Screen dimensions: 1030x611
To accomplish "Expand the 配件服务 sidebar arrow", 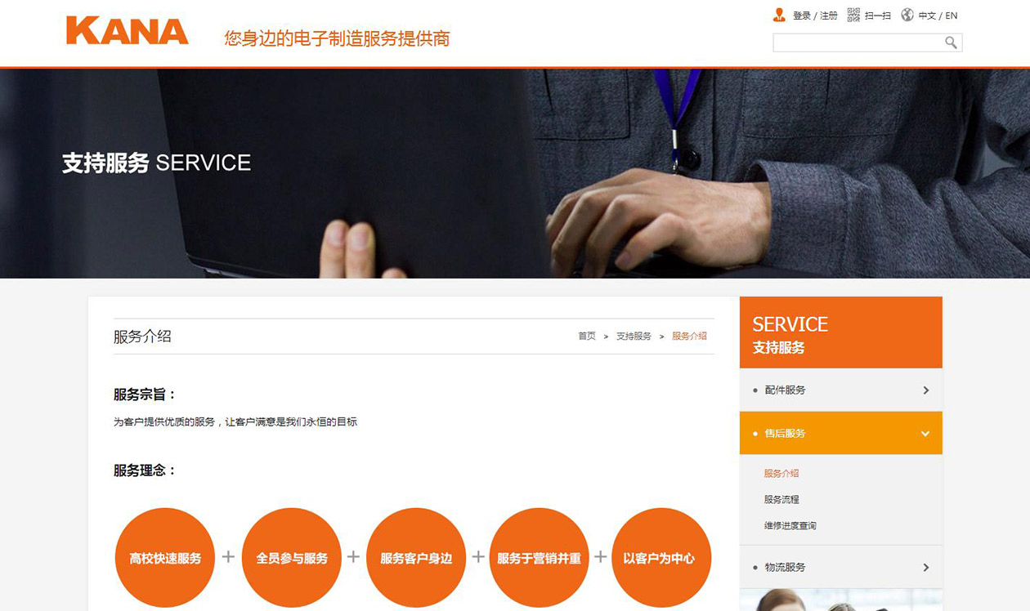I will click(x=926, y=390).
